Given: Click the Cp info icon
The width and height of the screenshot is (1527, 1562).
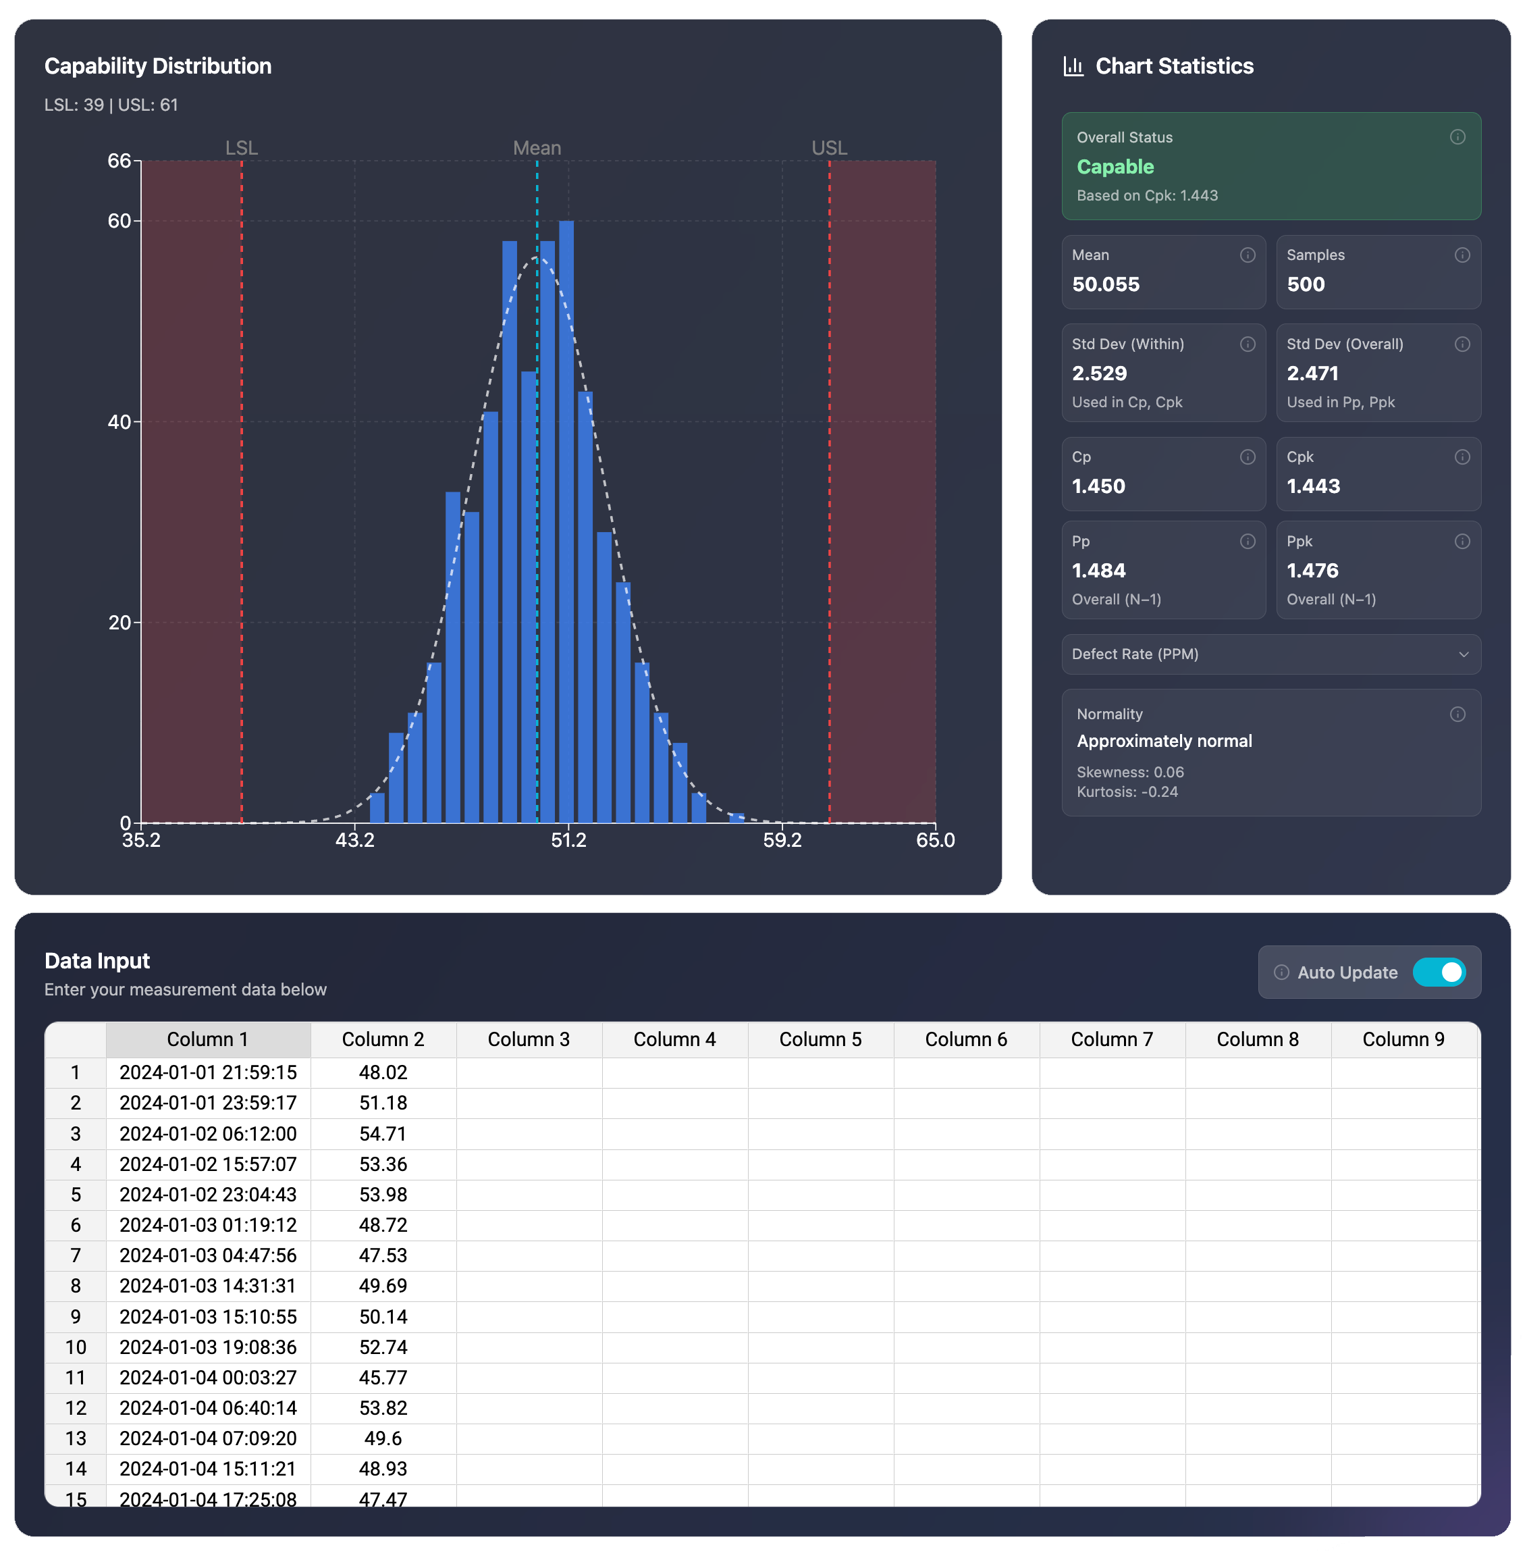Looking at the screenshot, I should pyautogui.click(x=1247, y=457).
